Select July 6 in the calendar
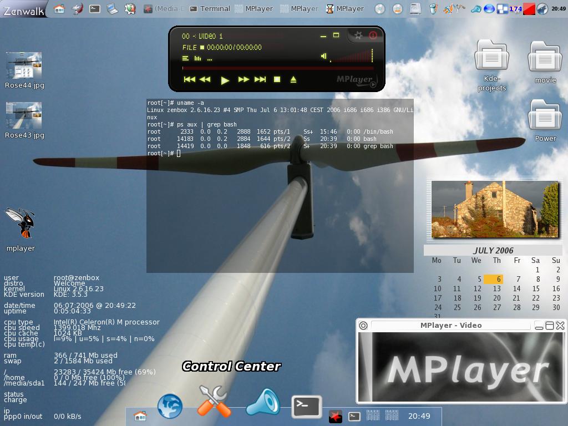 coord(493,279)
